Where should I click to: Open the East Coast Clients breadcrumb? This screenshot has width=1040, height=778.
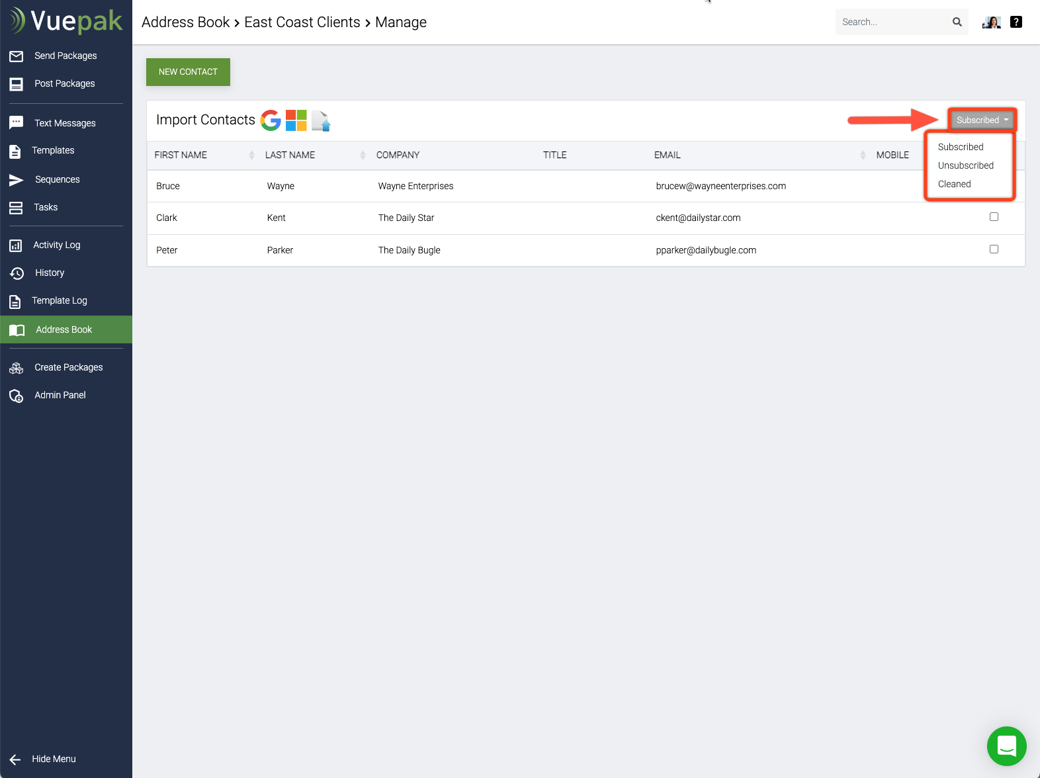[x=302, y=22]
